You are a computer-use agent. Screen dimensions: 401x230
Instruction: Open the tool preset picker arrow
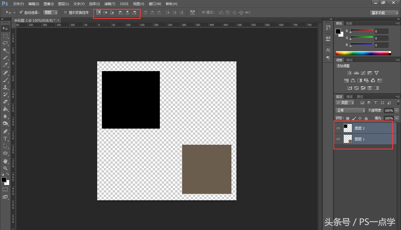14,12
